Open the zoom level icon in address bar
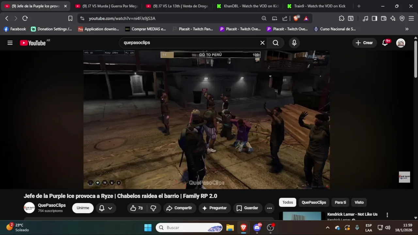Viewport: 418px width, 235px height. coord(264,18)
